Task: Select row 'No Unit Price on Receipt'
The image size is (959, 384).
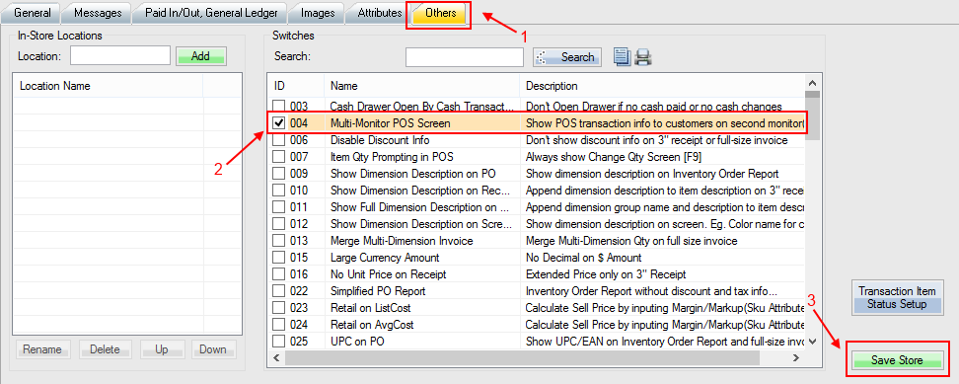Action: pos(537,274)
